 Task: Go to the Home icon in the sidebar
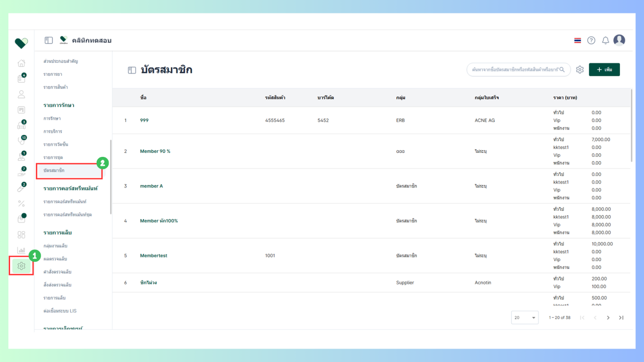click(x=21, y=63)
